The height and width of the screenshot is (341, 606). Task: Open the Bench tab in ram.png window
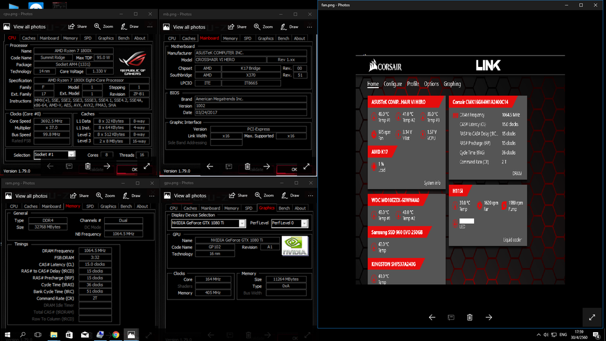[x=126, y=207]
